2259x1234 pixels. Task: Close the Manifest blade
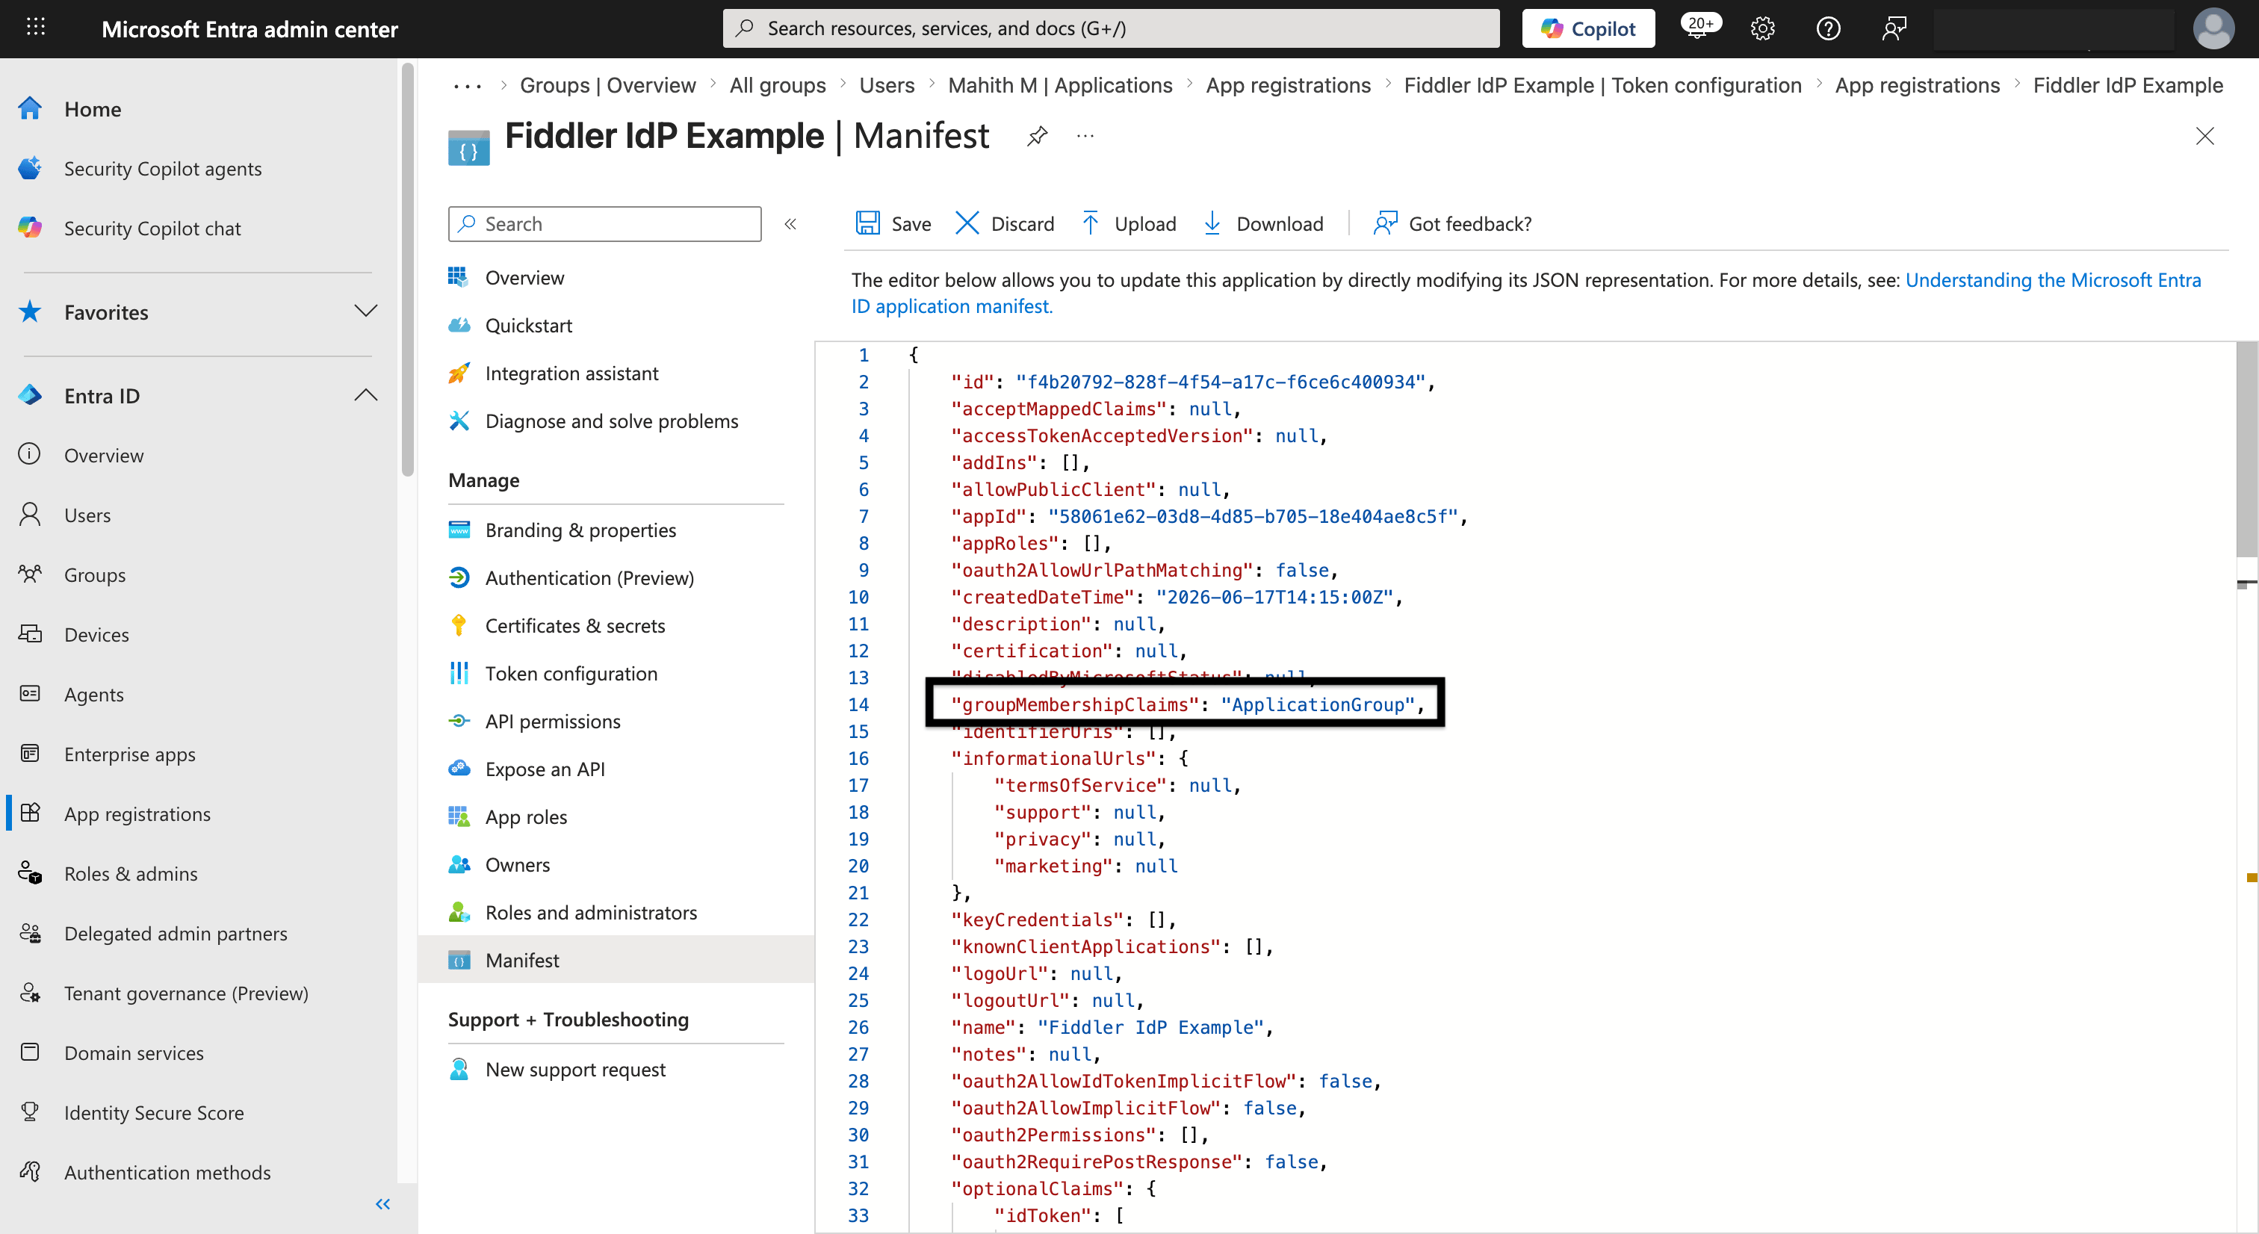pos(2204,136)
